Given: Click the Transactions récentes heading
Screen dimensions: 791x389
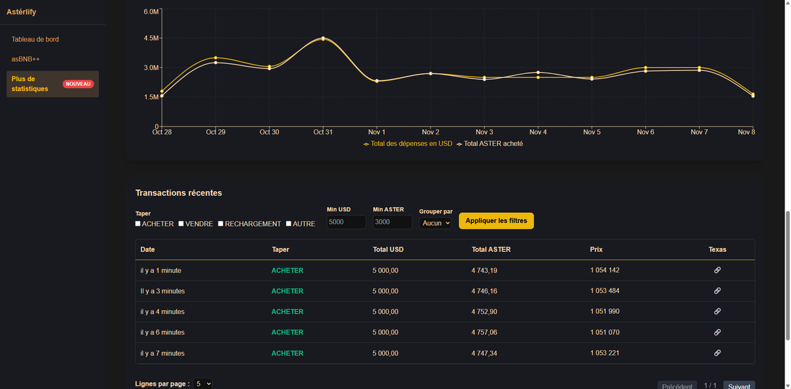Looking at the screenshot, I should tap(179, 193).
